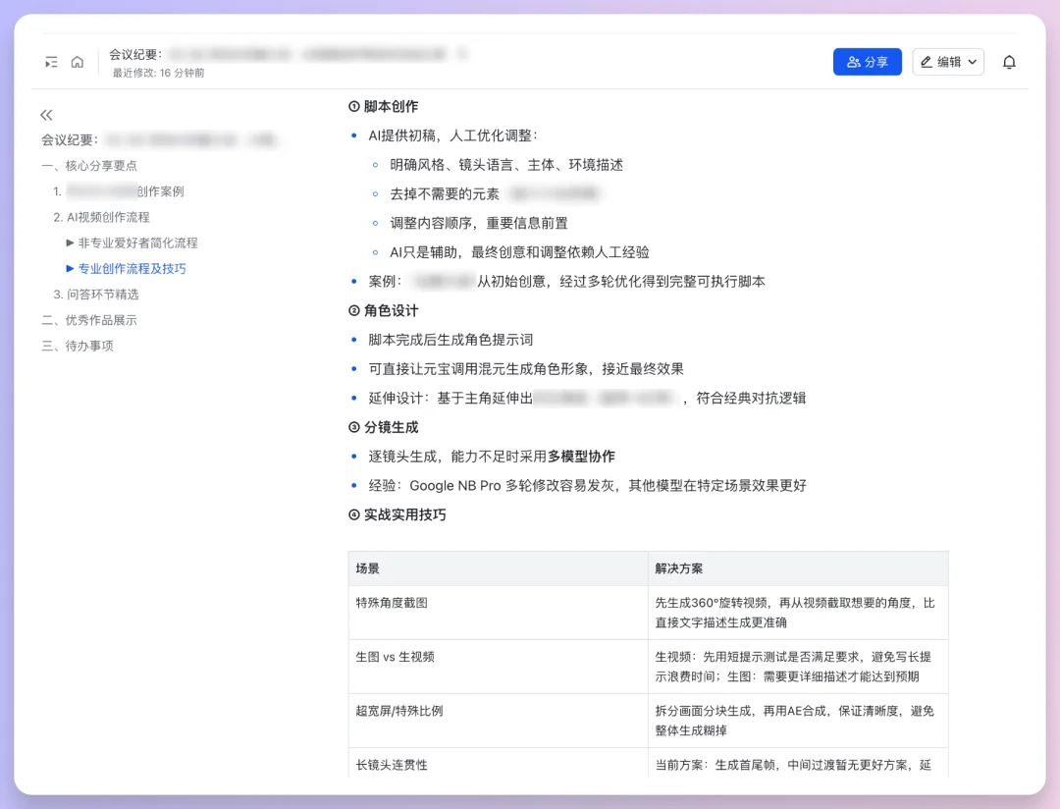Open the dropdown chevron on the 编辑 button
This screenshot has height=809, width=1060.
[x=973, y=61]
